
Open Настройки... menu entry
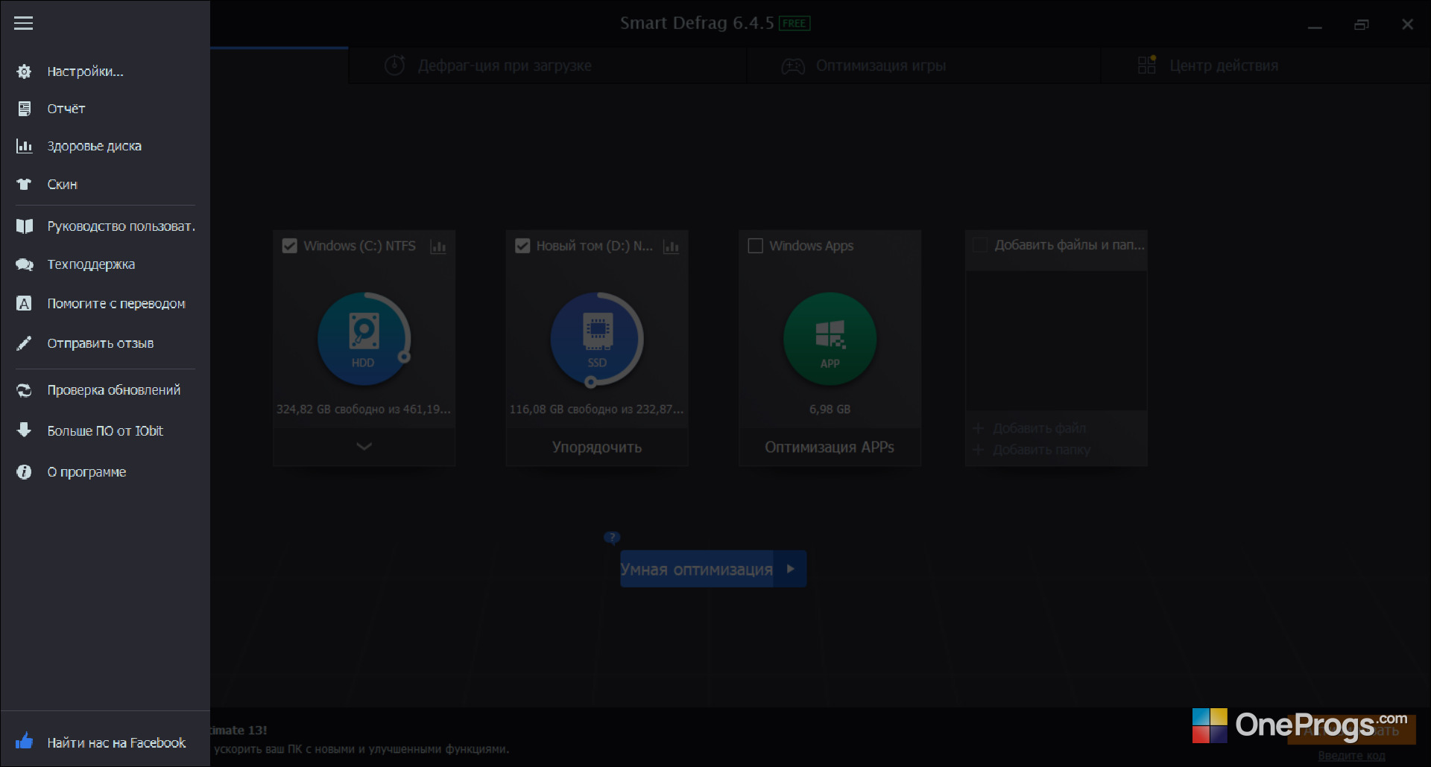86,71
